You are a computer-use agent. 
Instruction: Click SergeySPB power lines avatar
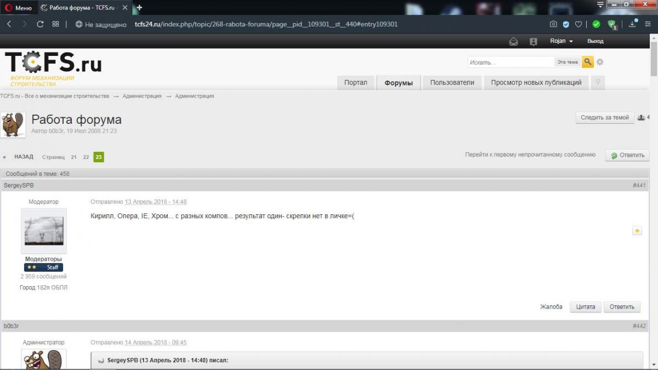[x=44, y=231]
